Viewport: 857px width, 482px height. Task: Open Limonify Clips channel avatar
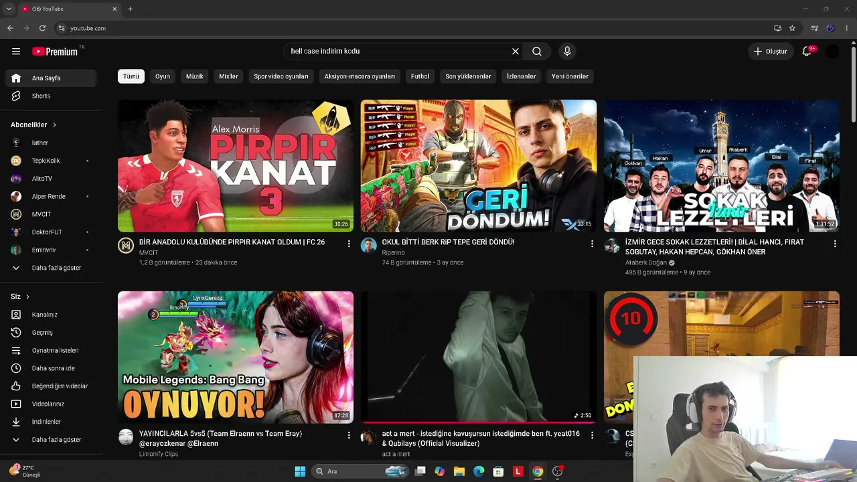coord(126,437)
